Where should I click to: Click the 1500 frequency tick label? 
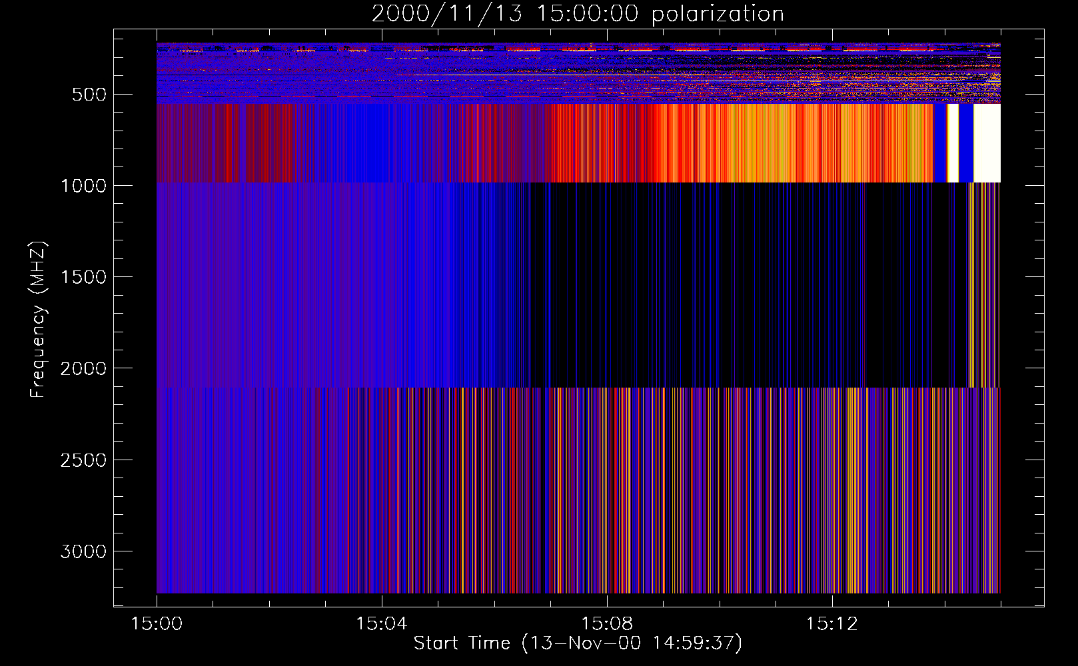coord(83,277)
